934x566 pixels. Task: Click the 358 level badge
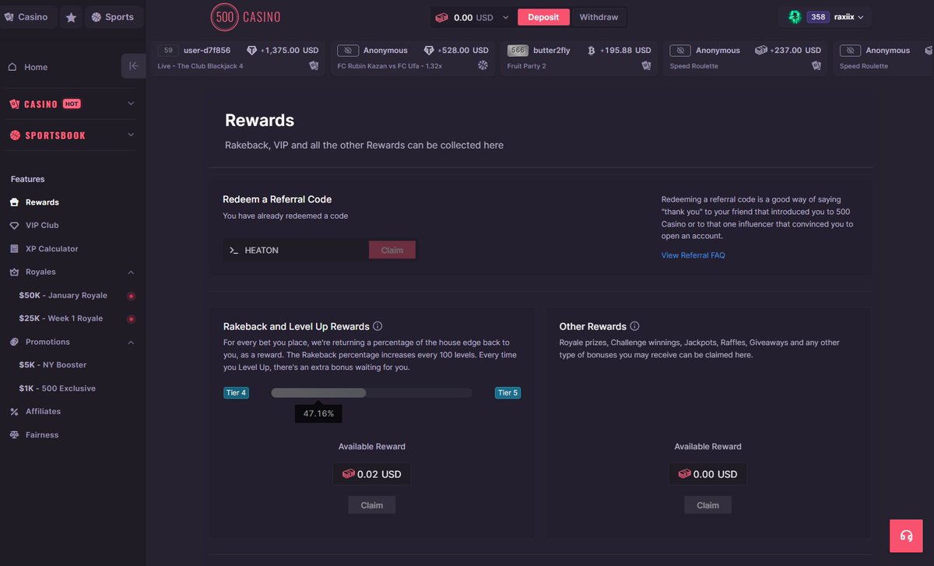click(x=818, y=17)
